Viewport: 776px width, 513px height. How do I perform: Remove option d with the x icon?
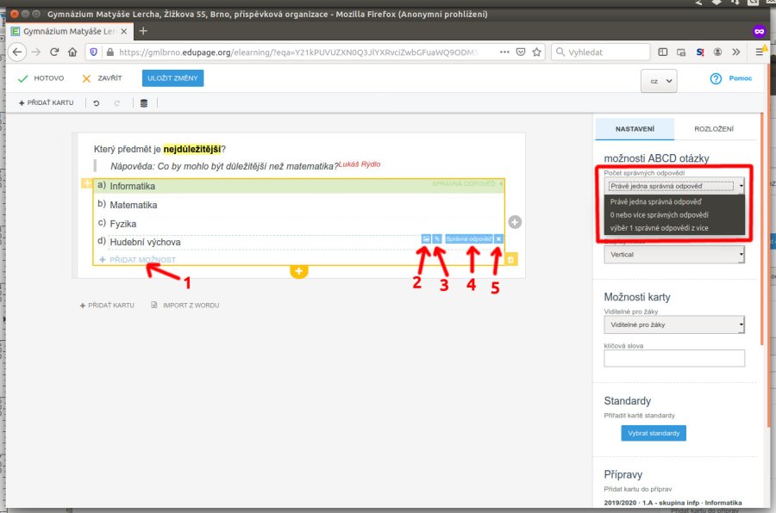(498, 239)
